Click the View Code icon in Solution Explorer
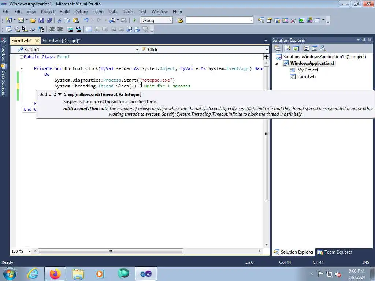This screenshot has width=375, height=281. 307,49
